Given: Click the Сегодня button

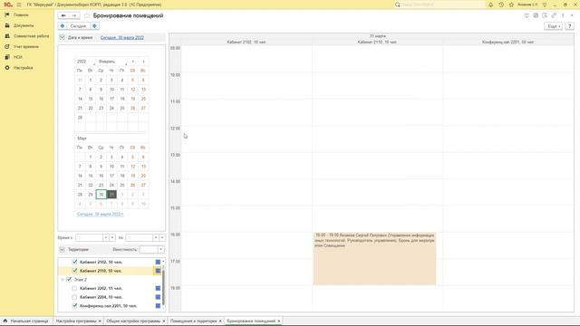Looking at the screenshot, I should coord(79,26).
